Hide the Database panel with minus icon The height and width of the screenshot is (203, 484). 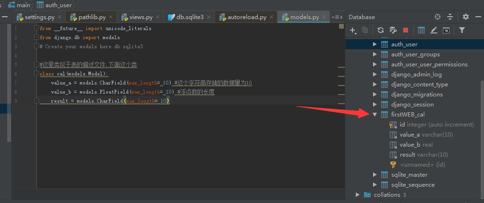pyautogui.click(x=478, y=17)
